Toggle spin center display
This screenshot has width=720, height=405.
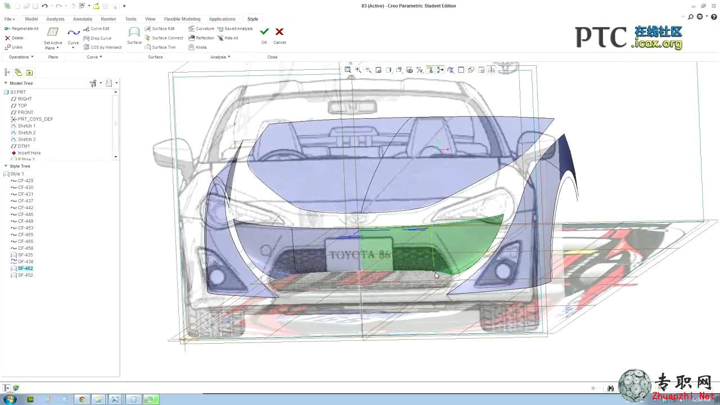(x=440, y=70)
